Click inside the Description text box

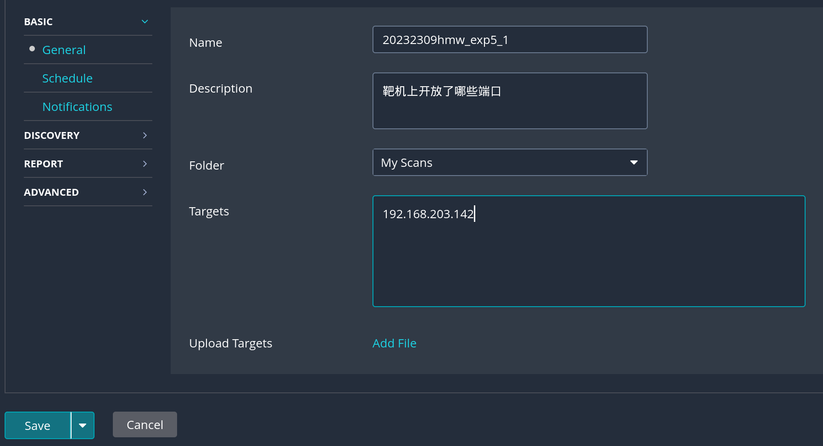coord(509,101)
